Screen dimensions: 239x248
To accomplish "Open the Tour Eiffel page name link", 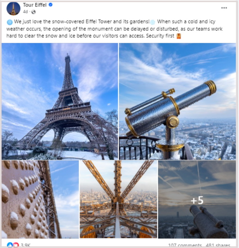I will [x=35, y=5].
